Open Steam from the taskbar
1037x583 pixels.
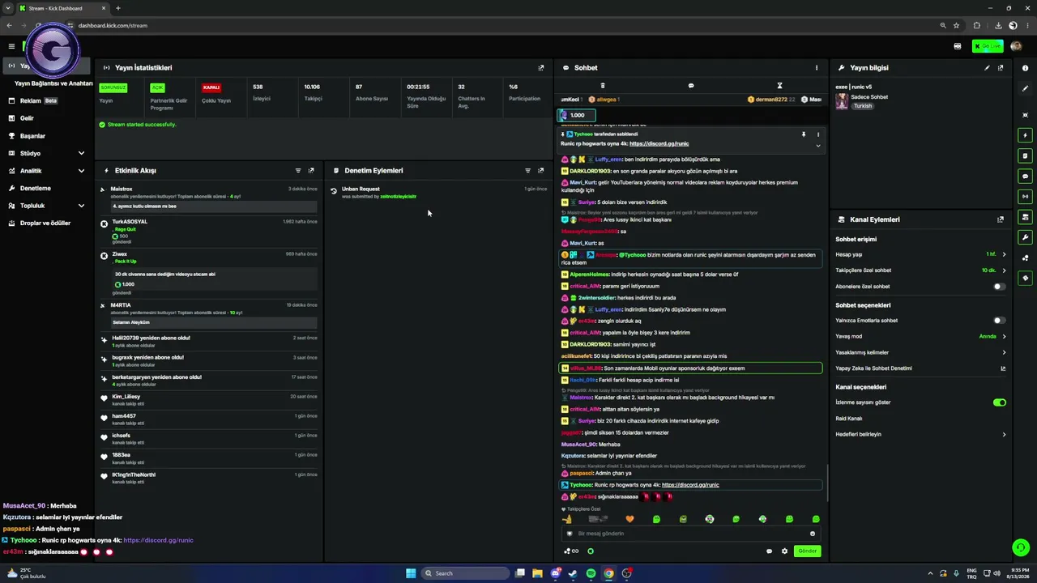(x=573, y=573)
